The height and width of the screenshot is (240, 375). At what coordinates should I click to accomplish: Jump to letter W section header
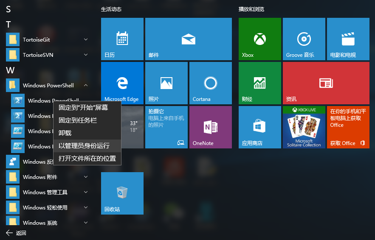[10, 70]
